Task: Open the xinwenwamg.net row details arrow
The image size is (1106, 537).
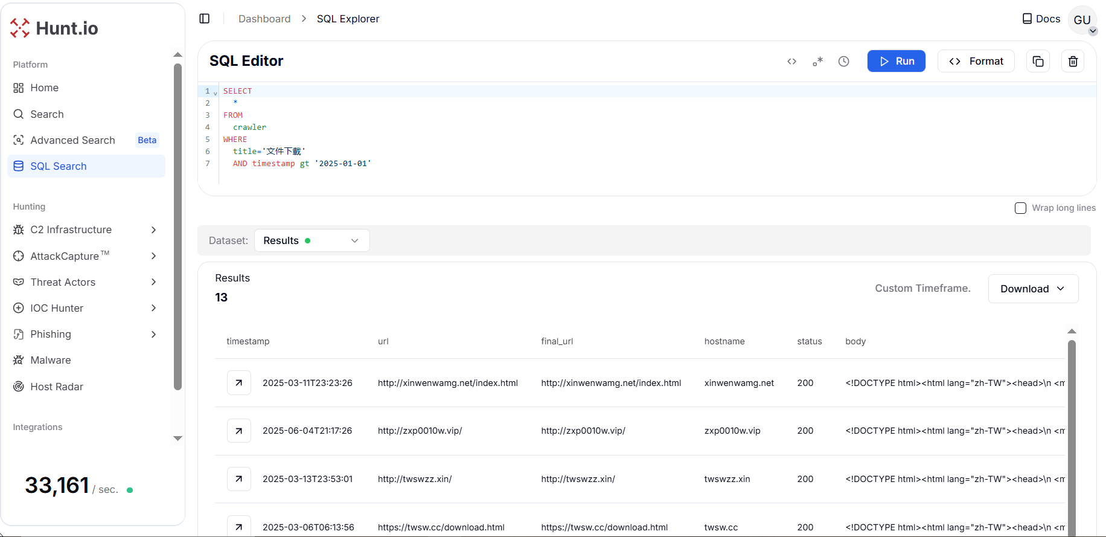Action: coord(239,383)
